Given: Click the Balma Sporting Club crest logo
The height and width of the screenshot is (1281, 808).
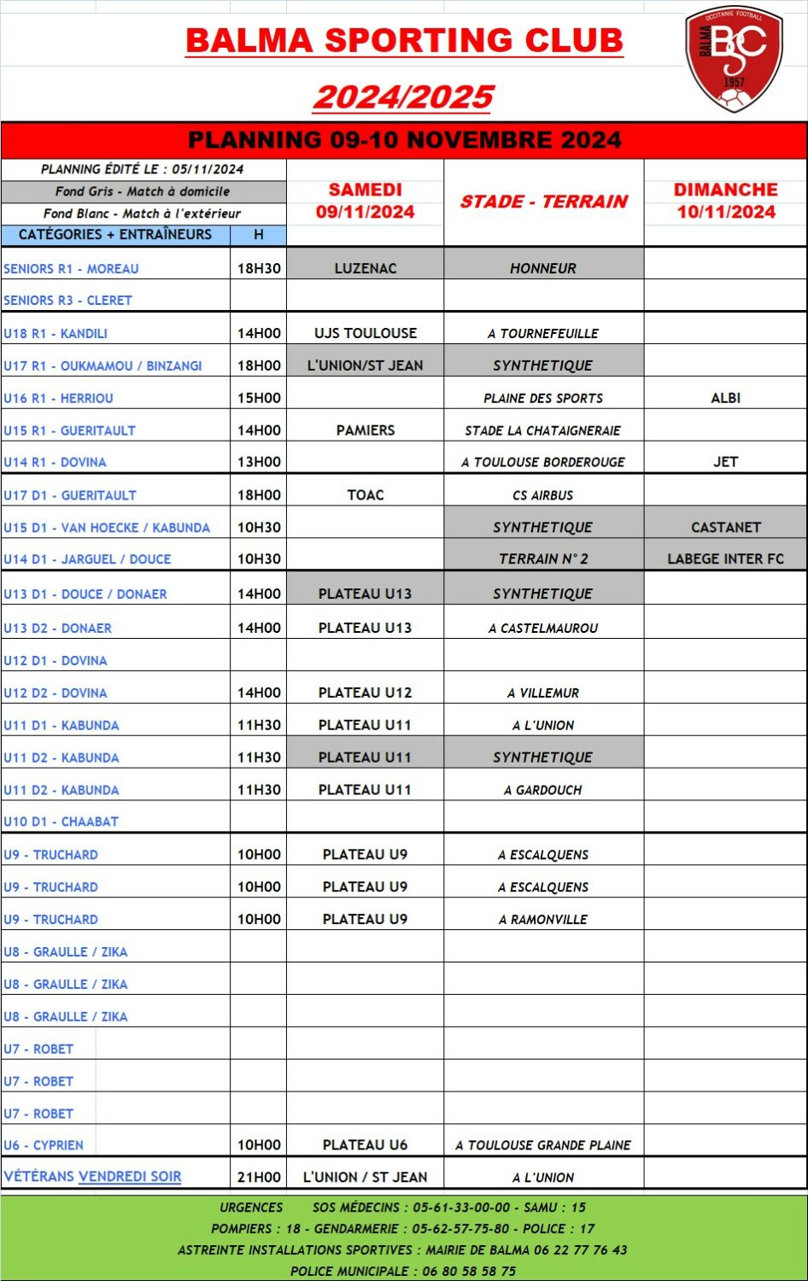Looking at the screenshot, I should pos(734,59).
